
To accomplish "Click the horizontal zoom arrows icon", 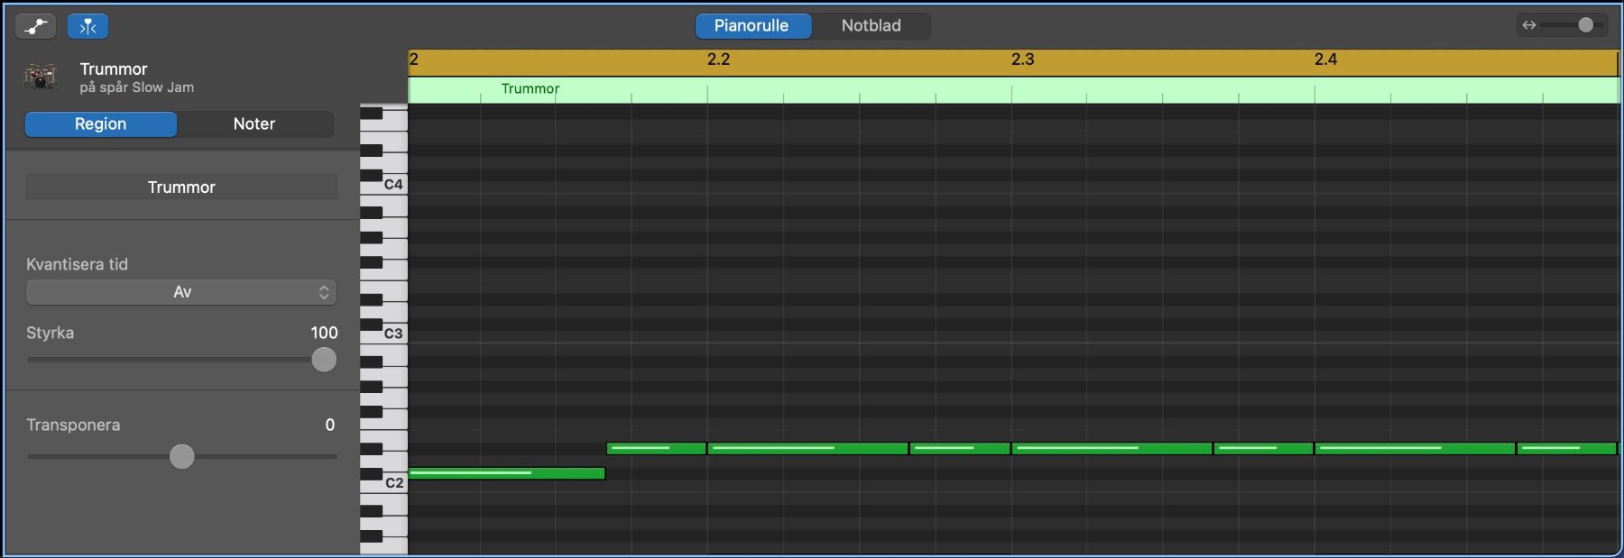I will coord(1528,25).
